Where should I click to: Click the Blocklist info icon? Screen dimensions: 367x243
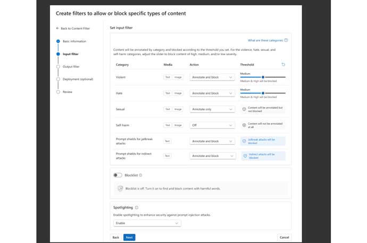[x=140, y=175]
